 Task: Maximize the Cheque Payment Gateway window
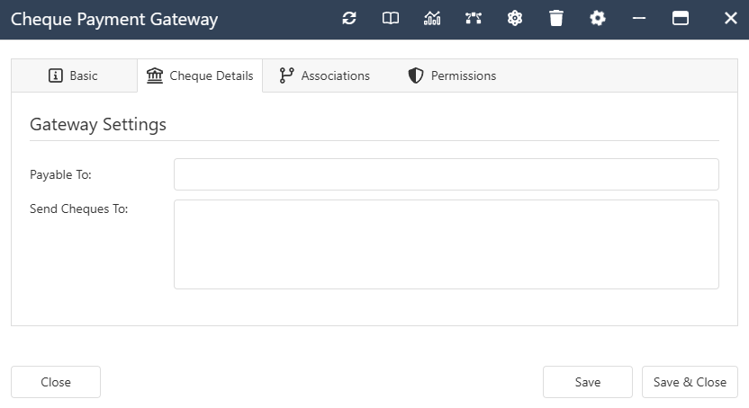point(681,19)
